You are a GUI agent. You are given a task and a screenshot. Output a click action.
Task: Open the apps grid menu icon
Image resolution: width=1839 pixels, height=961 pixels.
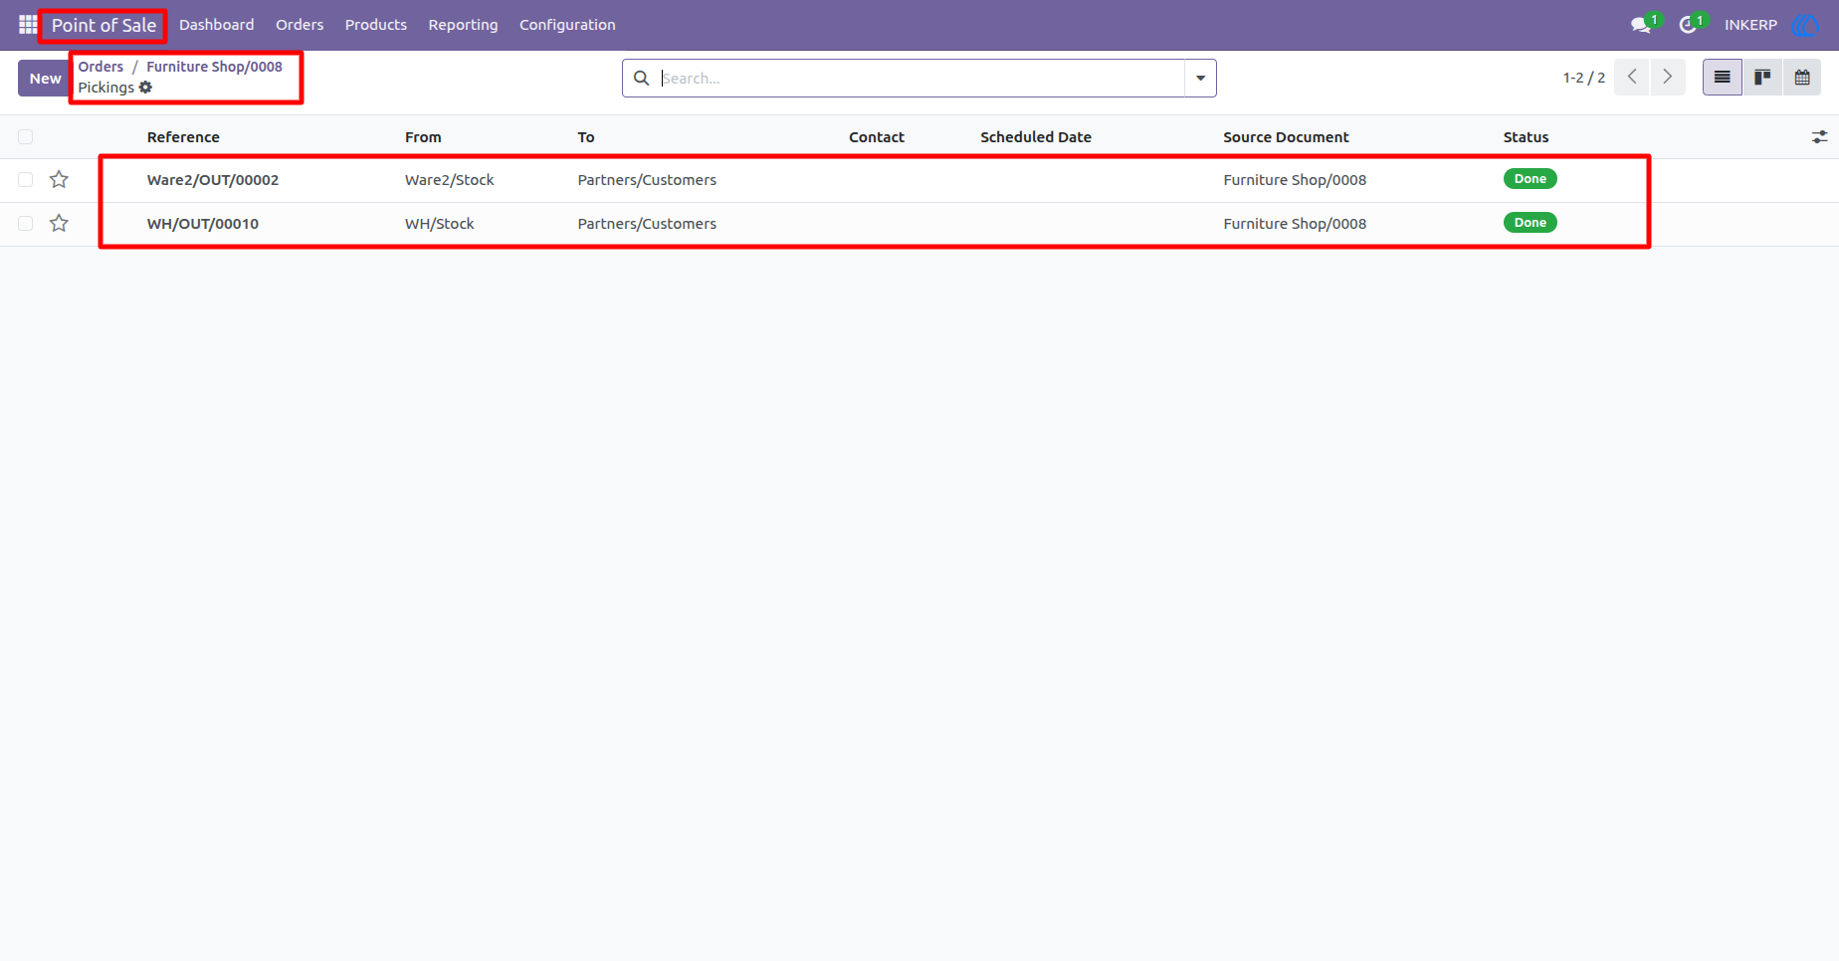[x=28, y=24]
